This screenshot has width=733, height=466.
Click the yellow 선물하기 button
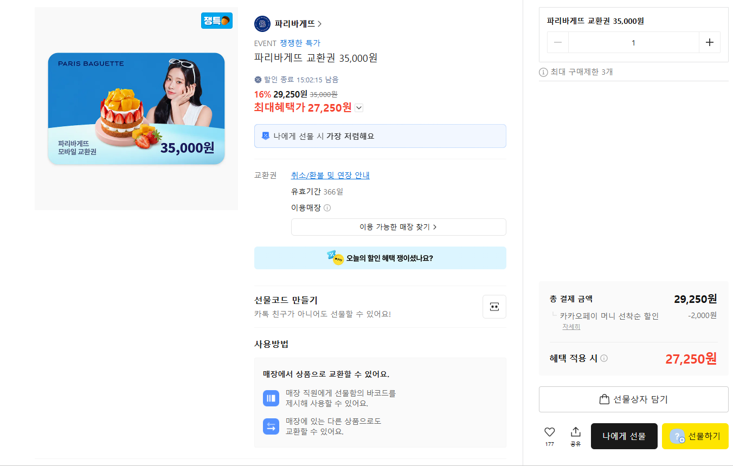click(x=695, y=436)
